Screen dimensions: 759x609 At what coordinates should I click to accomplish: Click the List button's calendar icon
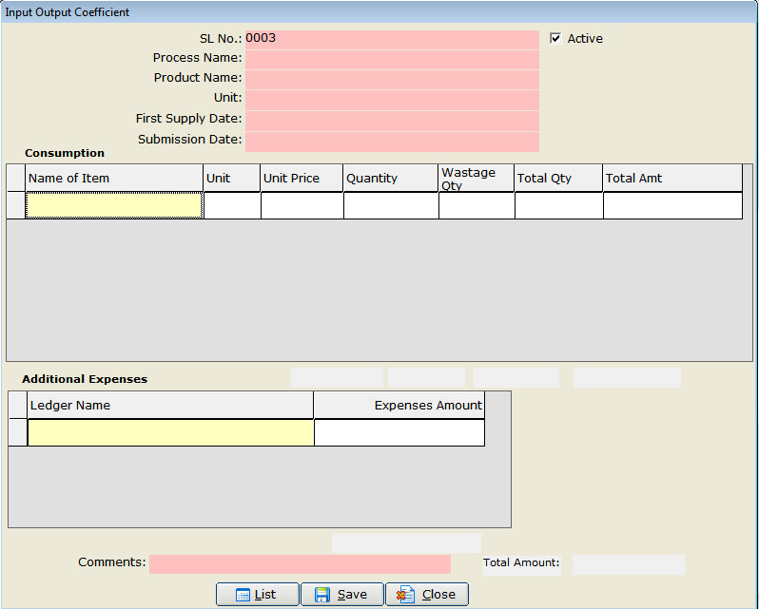(x=243, y=595)
